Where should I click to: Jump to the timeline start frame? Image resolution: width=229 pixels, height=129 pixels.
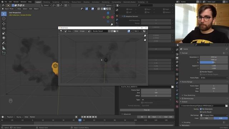82,117
